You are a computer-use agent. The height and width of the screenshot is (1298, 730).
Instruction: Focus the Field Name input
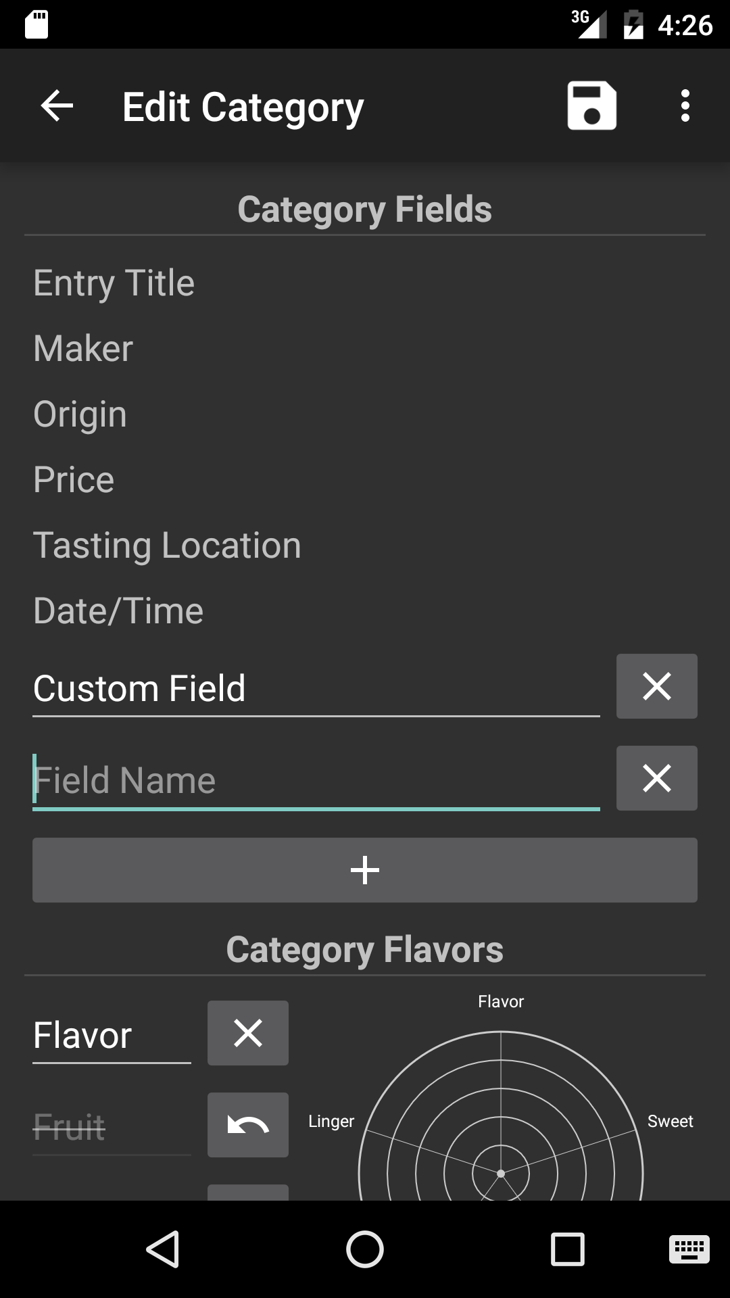click(315, 780)
